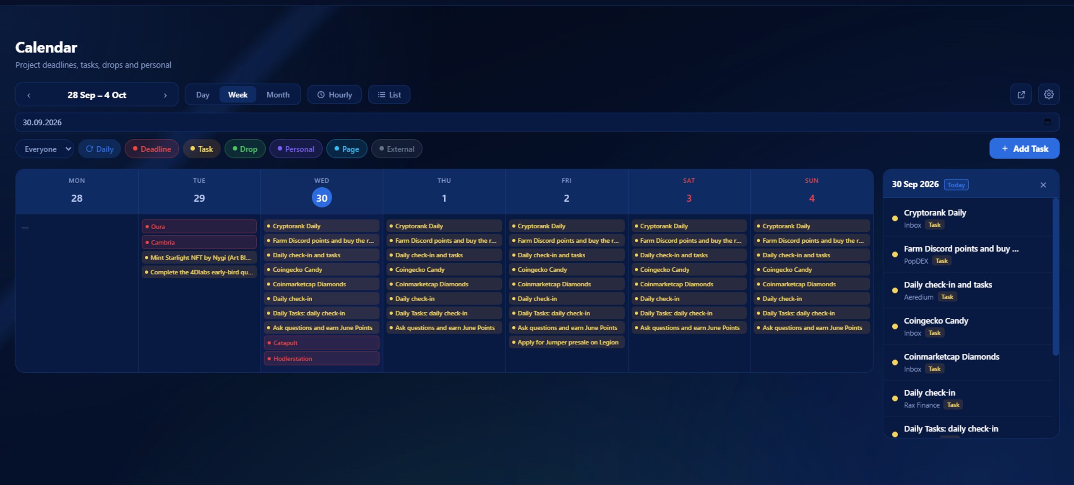The width and height of the screenshot is (1074, 485).
Task: Toggle the Deadline filter chip
Action: coord(152,149)
